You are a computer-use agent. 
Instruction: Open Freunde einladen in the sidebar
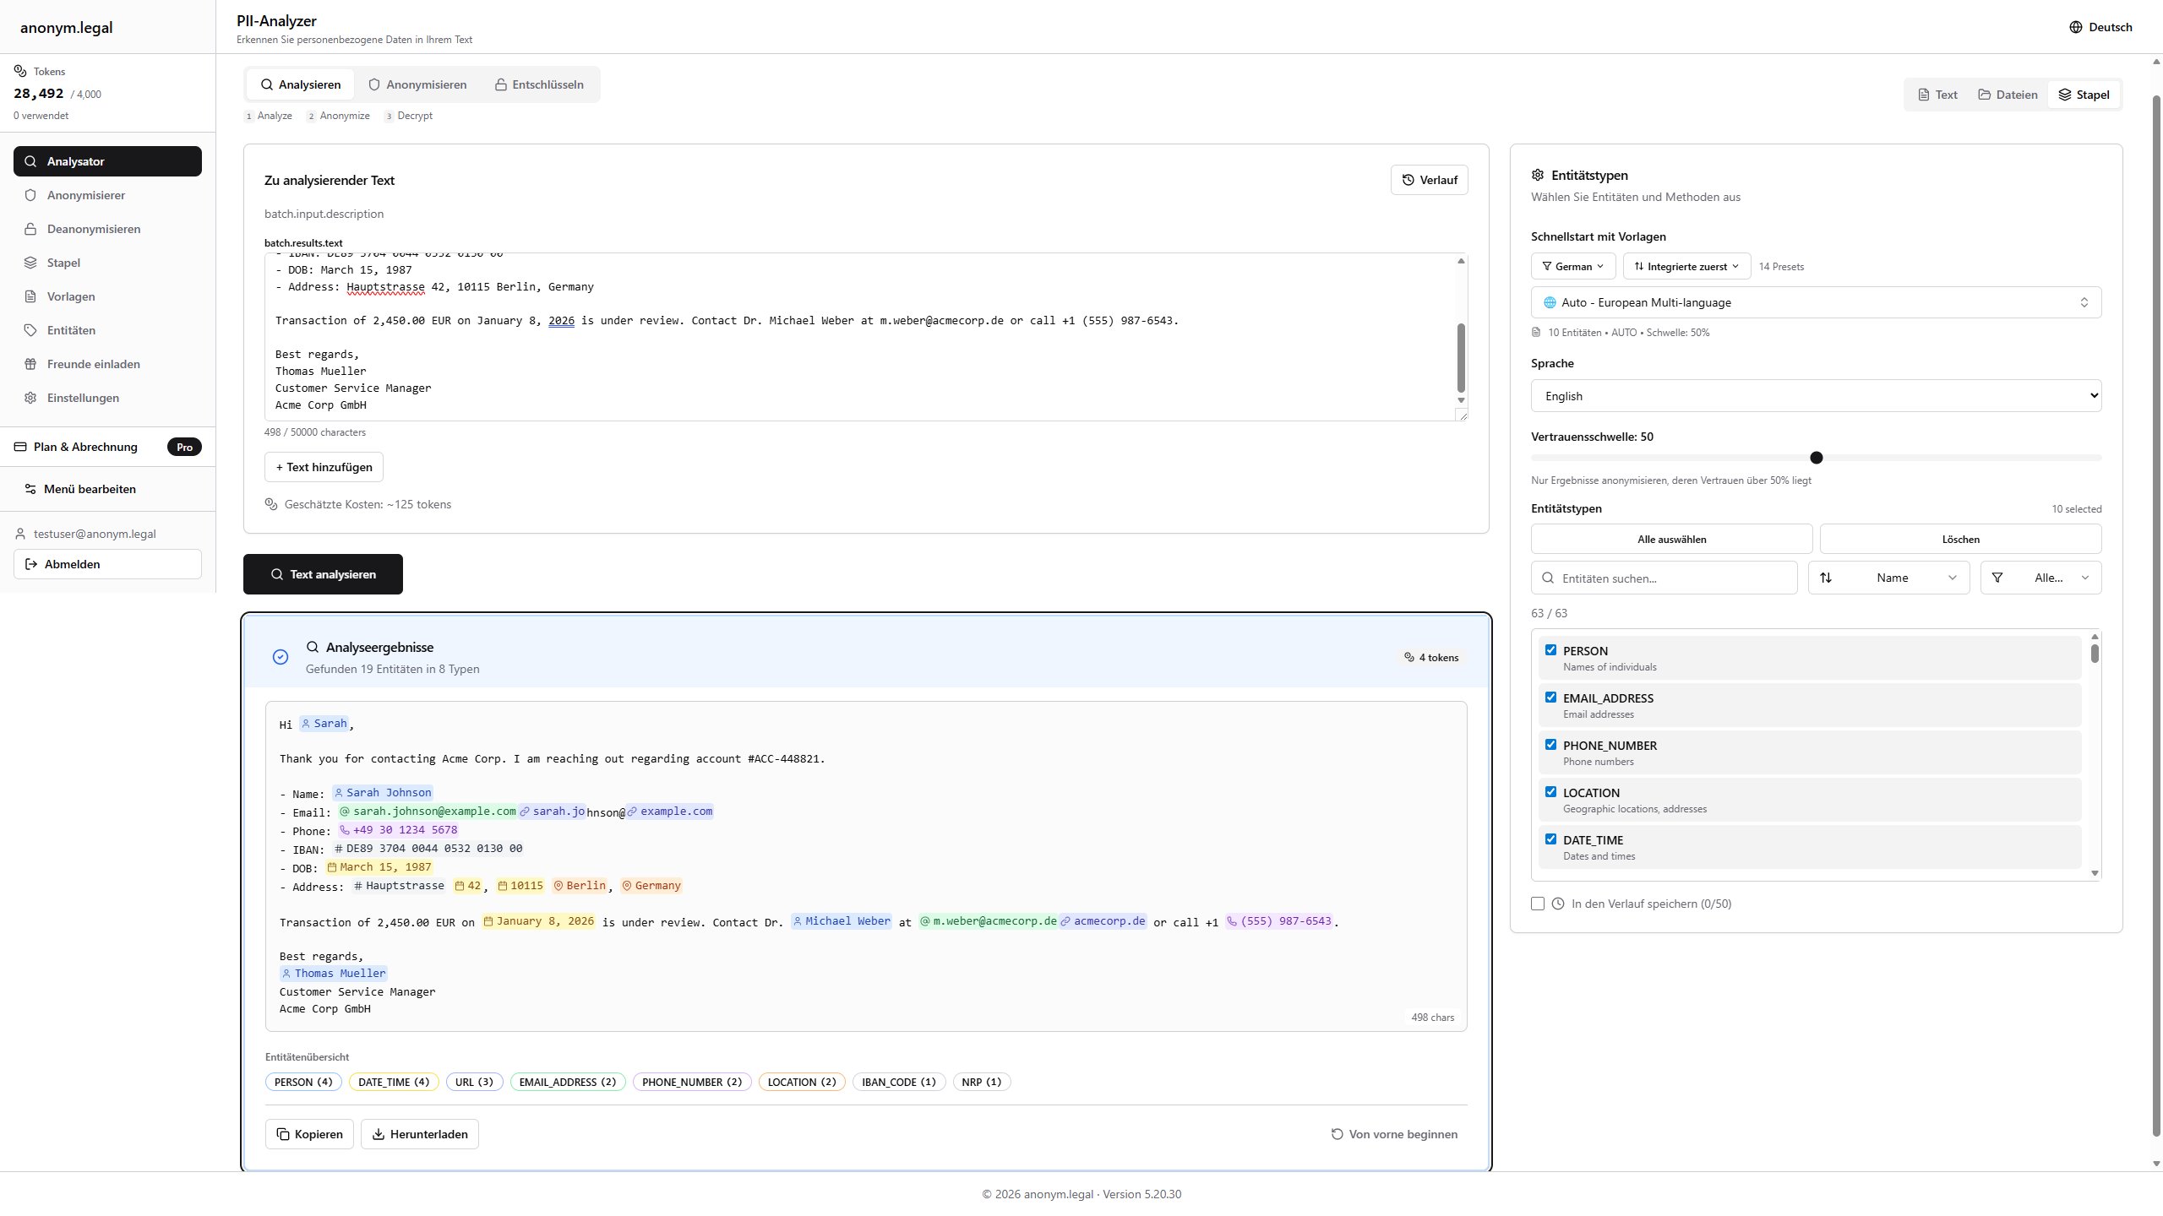coord(93,364)
